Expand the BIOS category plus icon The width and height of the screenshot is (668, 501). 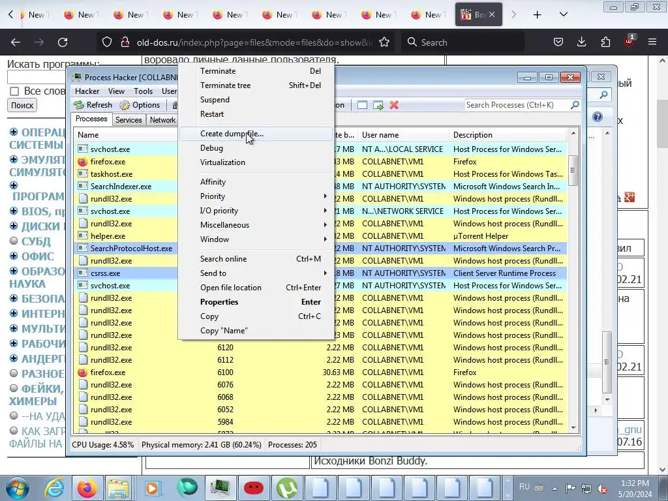click(14, 211)
